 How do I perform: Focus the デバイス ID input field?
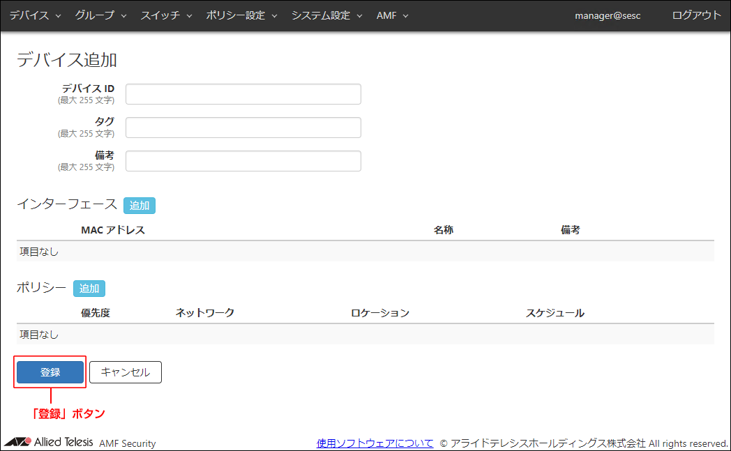tap(243, 94)
